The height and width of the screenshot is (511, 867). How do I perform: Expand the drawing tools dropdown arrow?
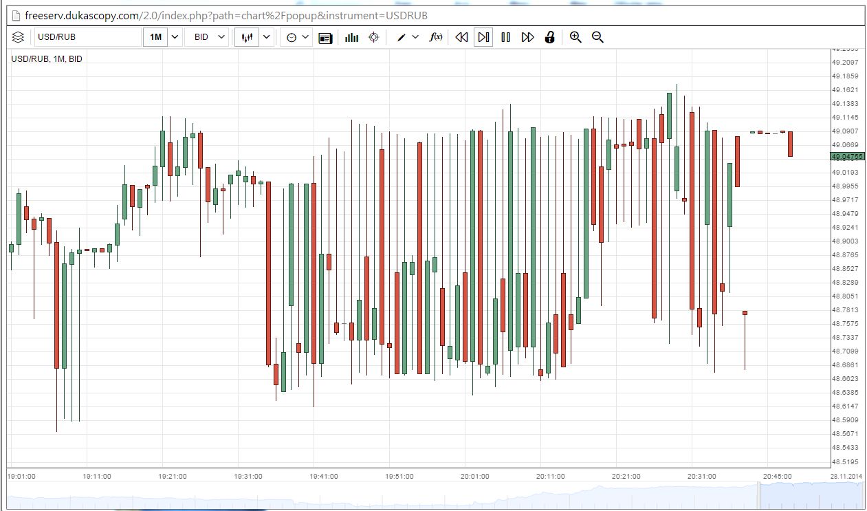click(x=415, y=37)
